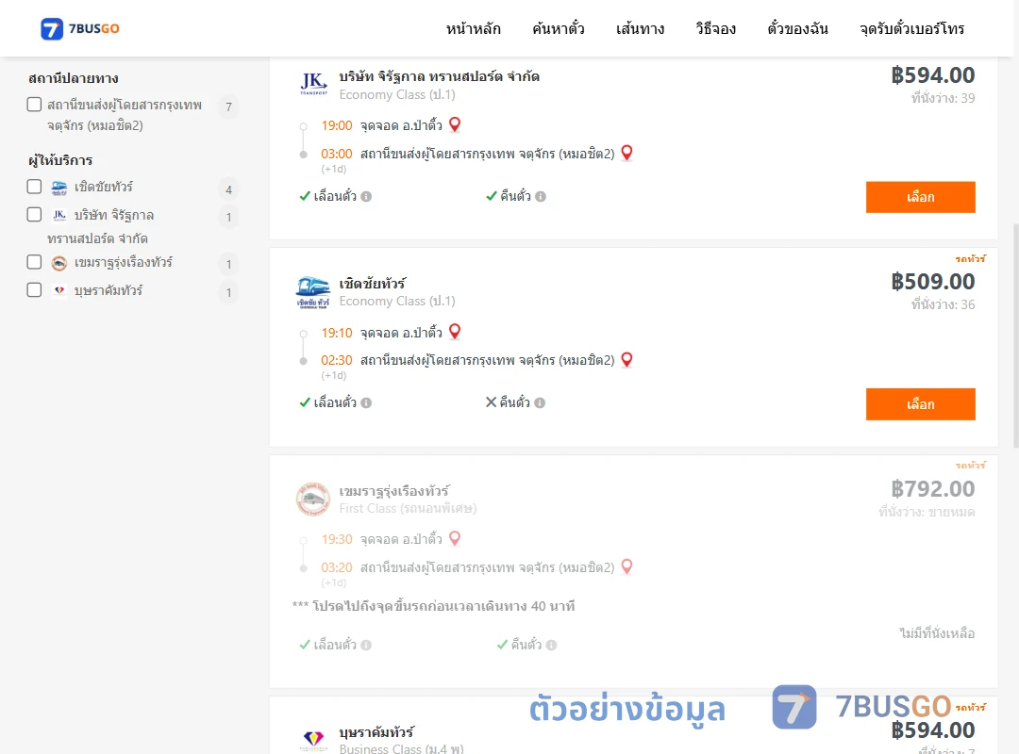Open map pin for 19:10 จุดจอด อ.ป่าติ้ว
This screenshot has height=754, width=1019.
455,331
